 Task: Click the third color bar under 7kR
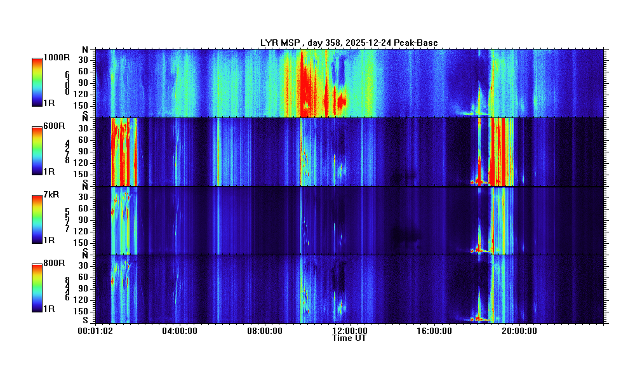point(37,220)
